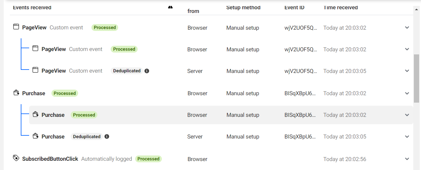Expand the highlighted Browser Purchase row
This screenshot has height=170, width=421.
point(407,115)
